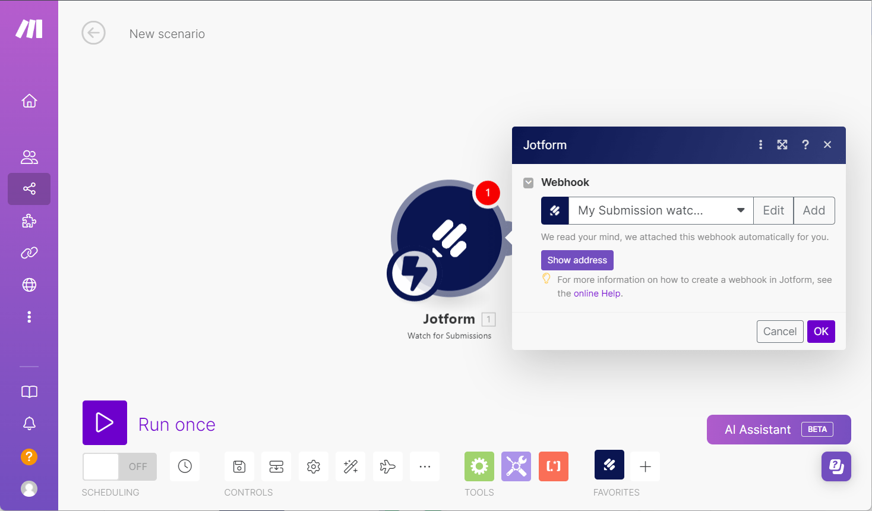
Task: Go back using the arrow button
Action: [x=93, y=33]
